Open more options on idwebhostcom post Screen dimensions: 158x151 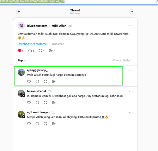click(131, 26)
